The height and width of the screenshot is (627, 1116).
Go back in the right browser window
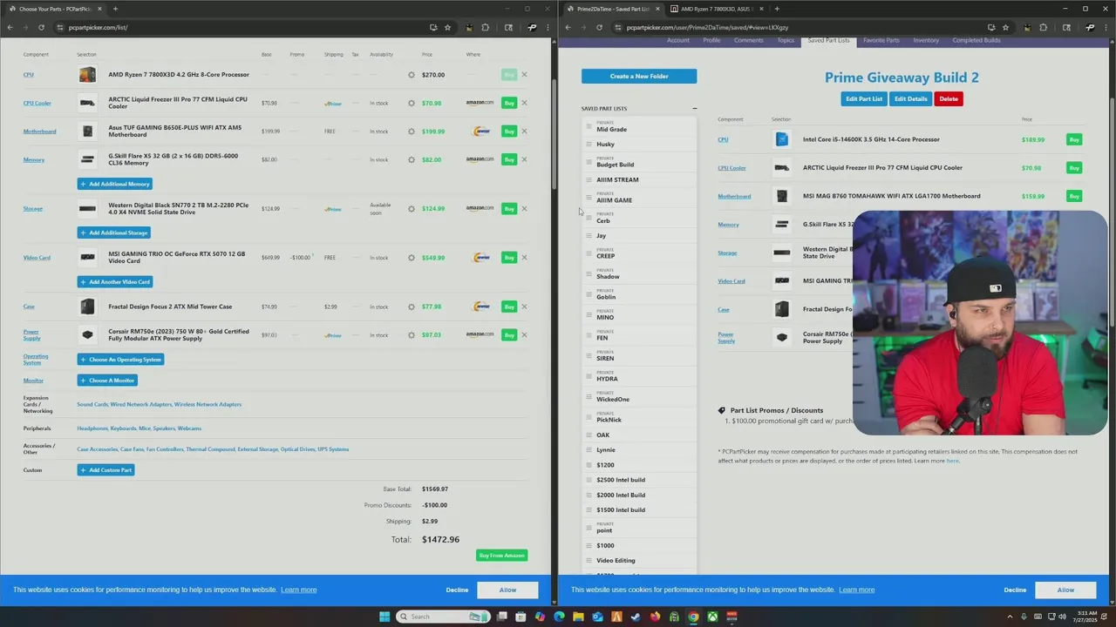[568, 27]
